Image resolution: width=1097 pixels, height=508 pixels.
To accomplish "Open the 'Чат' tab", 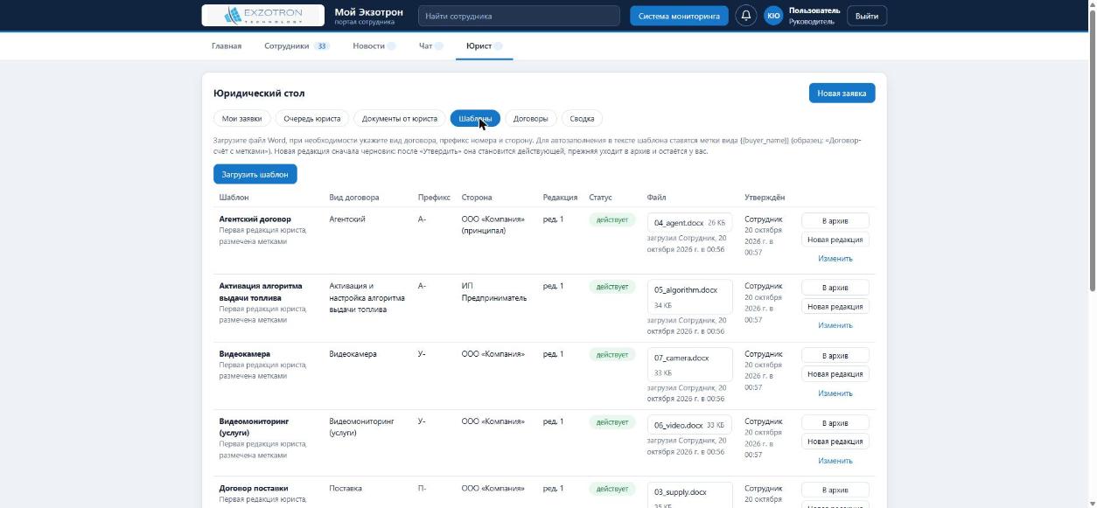I will [431, 45].
